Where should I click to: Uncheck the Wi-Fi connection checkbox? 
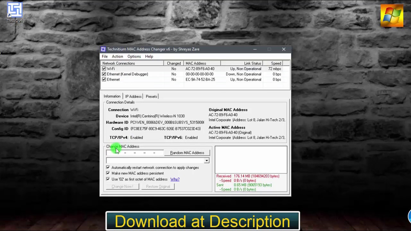point(104,69)
